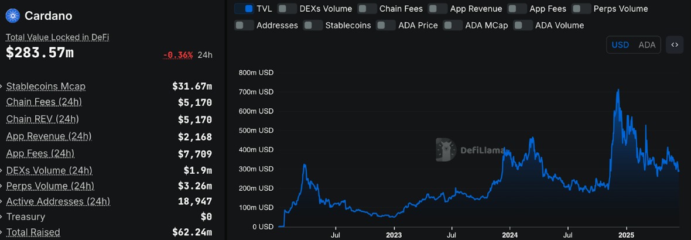The image size is (691, 240).
Task: Expand the Stablecoins Mcap row
Action: pyautogui.click(x=1, y=86)
